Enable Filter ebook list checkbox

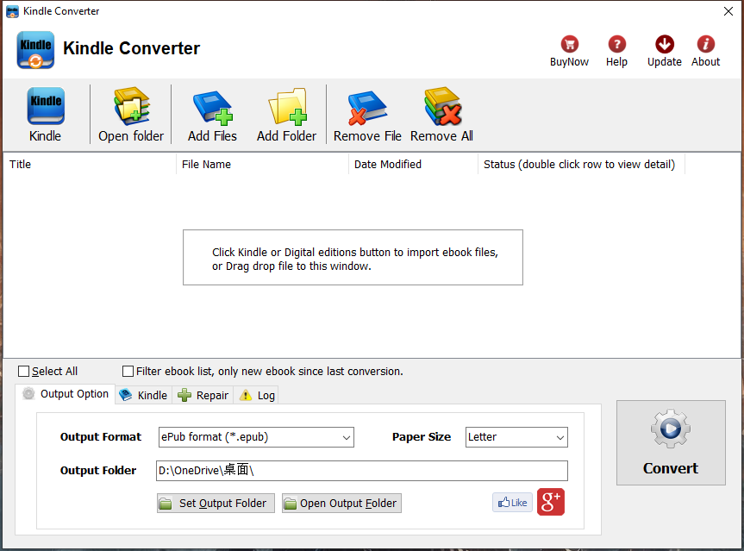click(128, 371)
